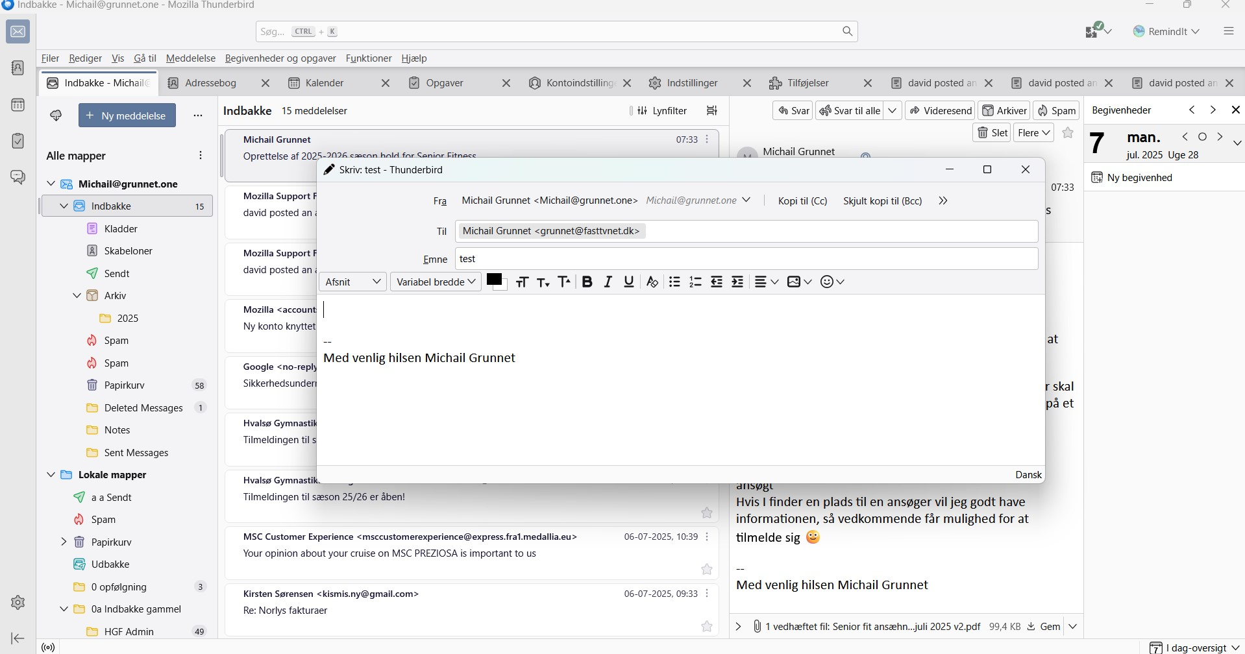Viewport: 1245px width, 654px height.
Task: Insert numbered list in compose
Action: coord(695,282)
